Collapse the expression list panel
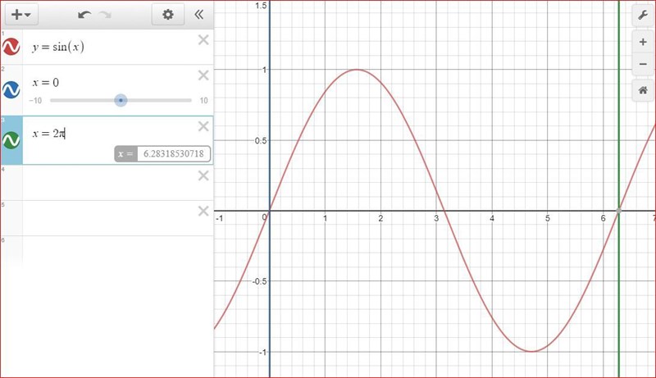Image resolution: width=656 pixels, height=378 pixels. pyautogui.click(x=198, y=15)
